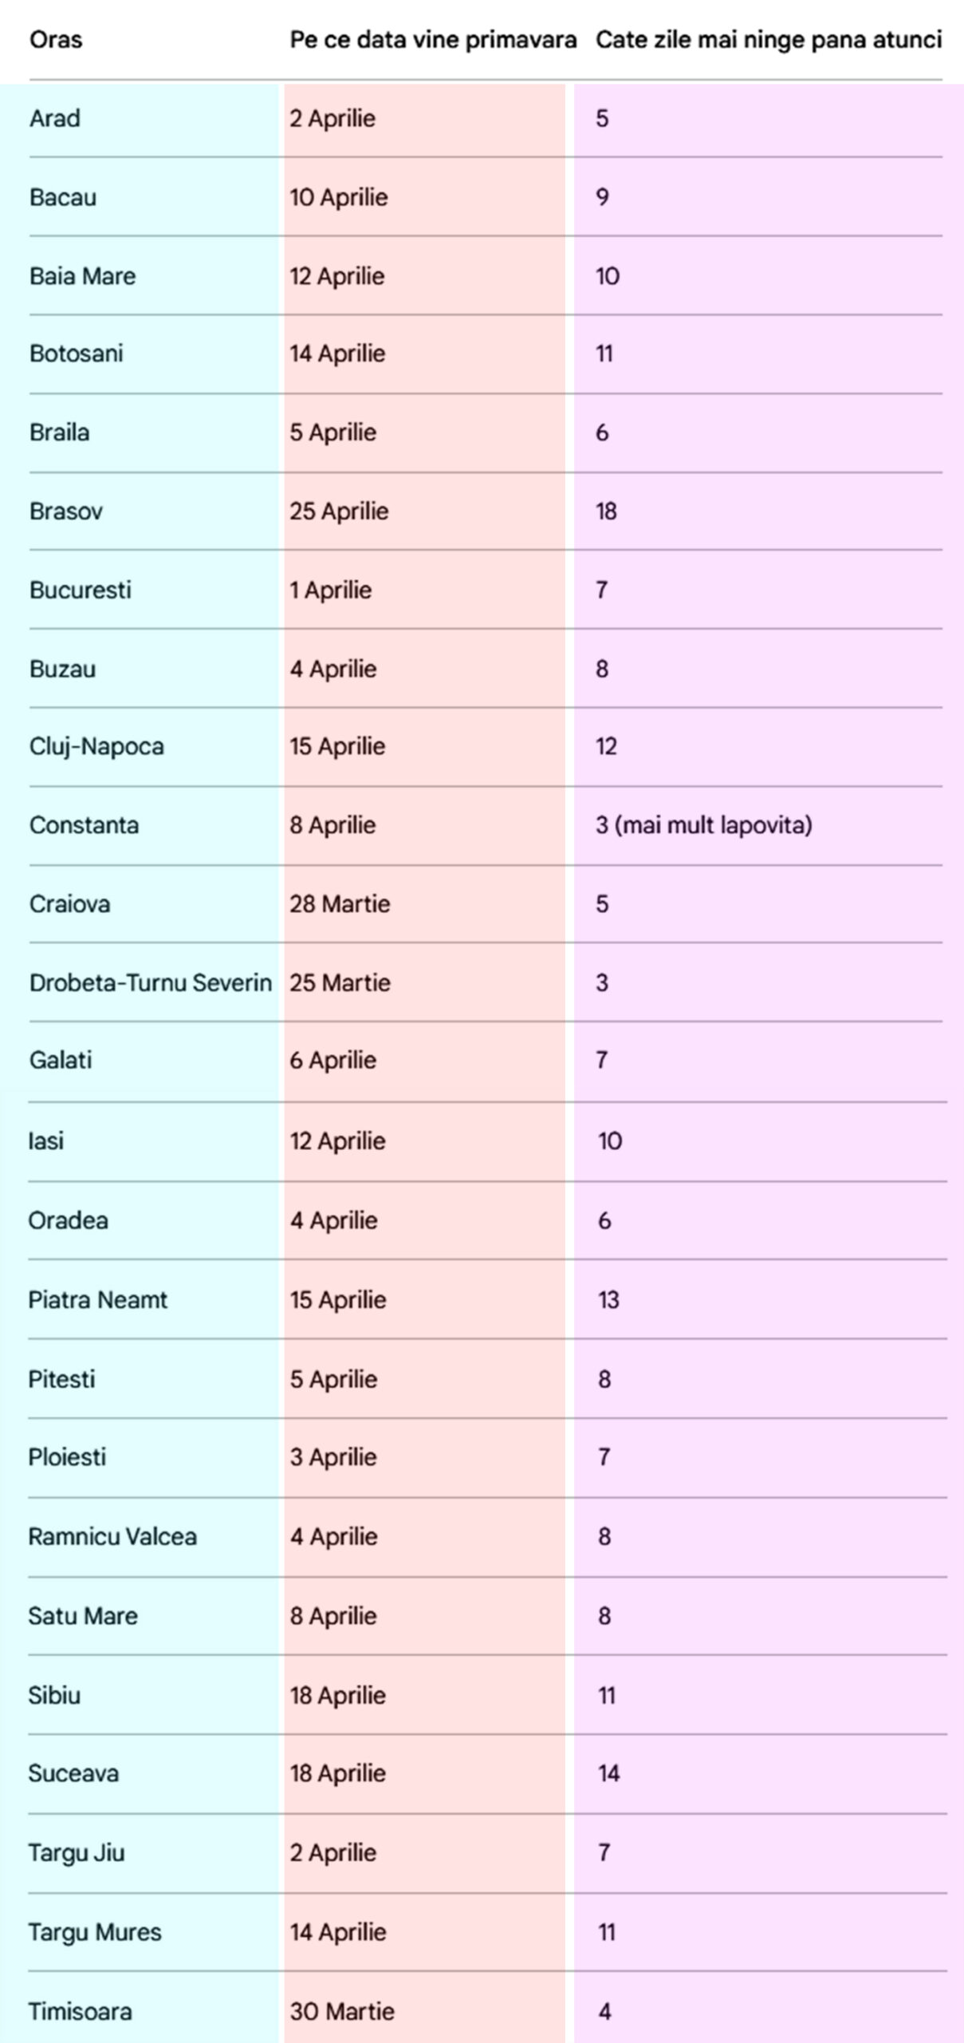Click the "Oras" column header
Screen dimensions: 964x2043
[56, 40]
